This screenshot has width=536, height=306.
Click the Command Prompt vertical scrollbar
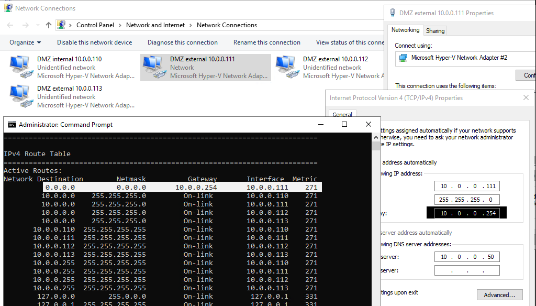click(376, 210)
